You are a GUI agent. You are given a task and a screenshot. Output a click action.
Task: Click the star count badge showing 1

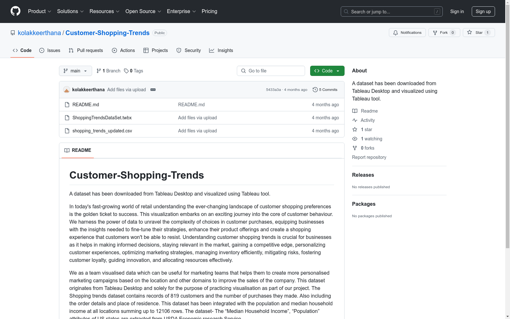(x=487, y=33)
